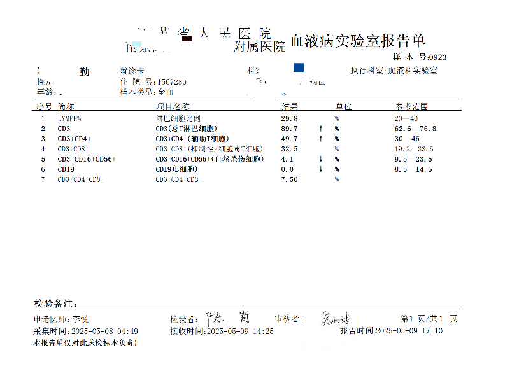This screenshot has height=371, width=526.
Task: Click the up arrow in the CD3 row
Action: [320, 129]
